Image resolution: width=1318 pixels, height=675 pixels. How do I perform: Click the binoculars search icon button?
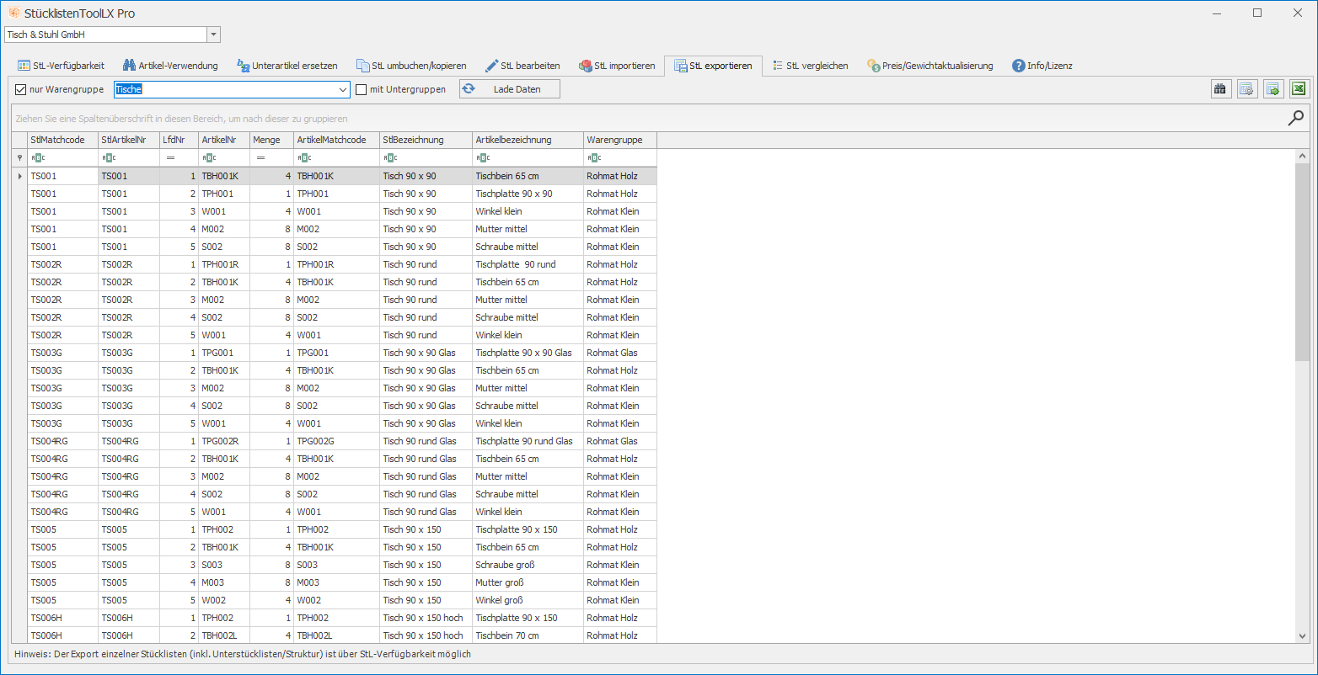click(1220, 89)
